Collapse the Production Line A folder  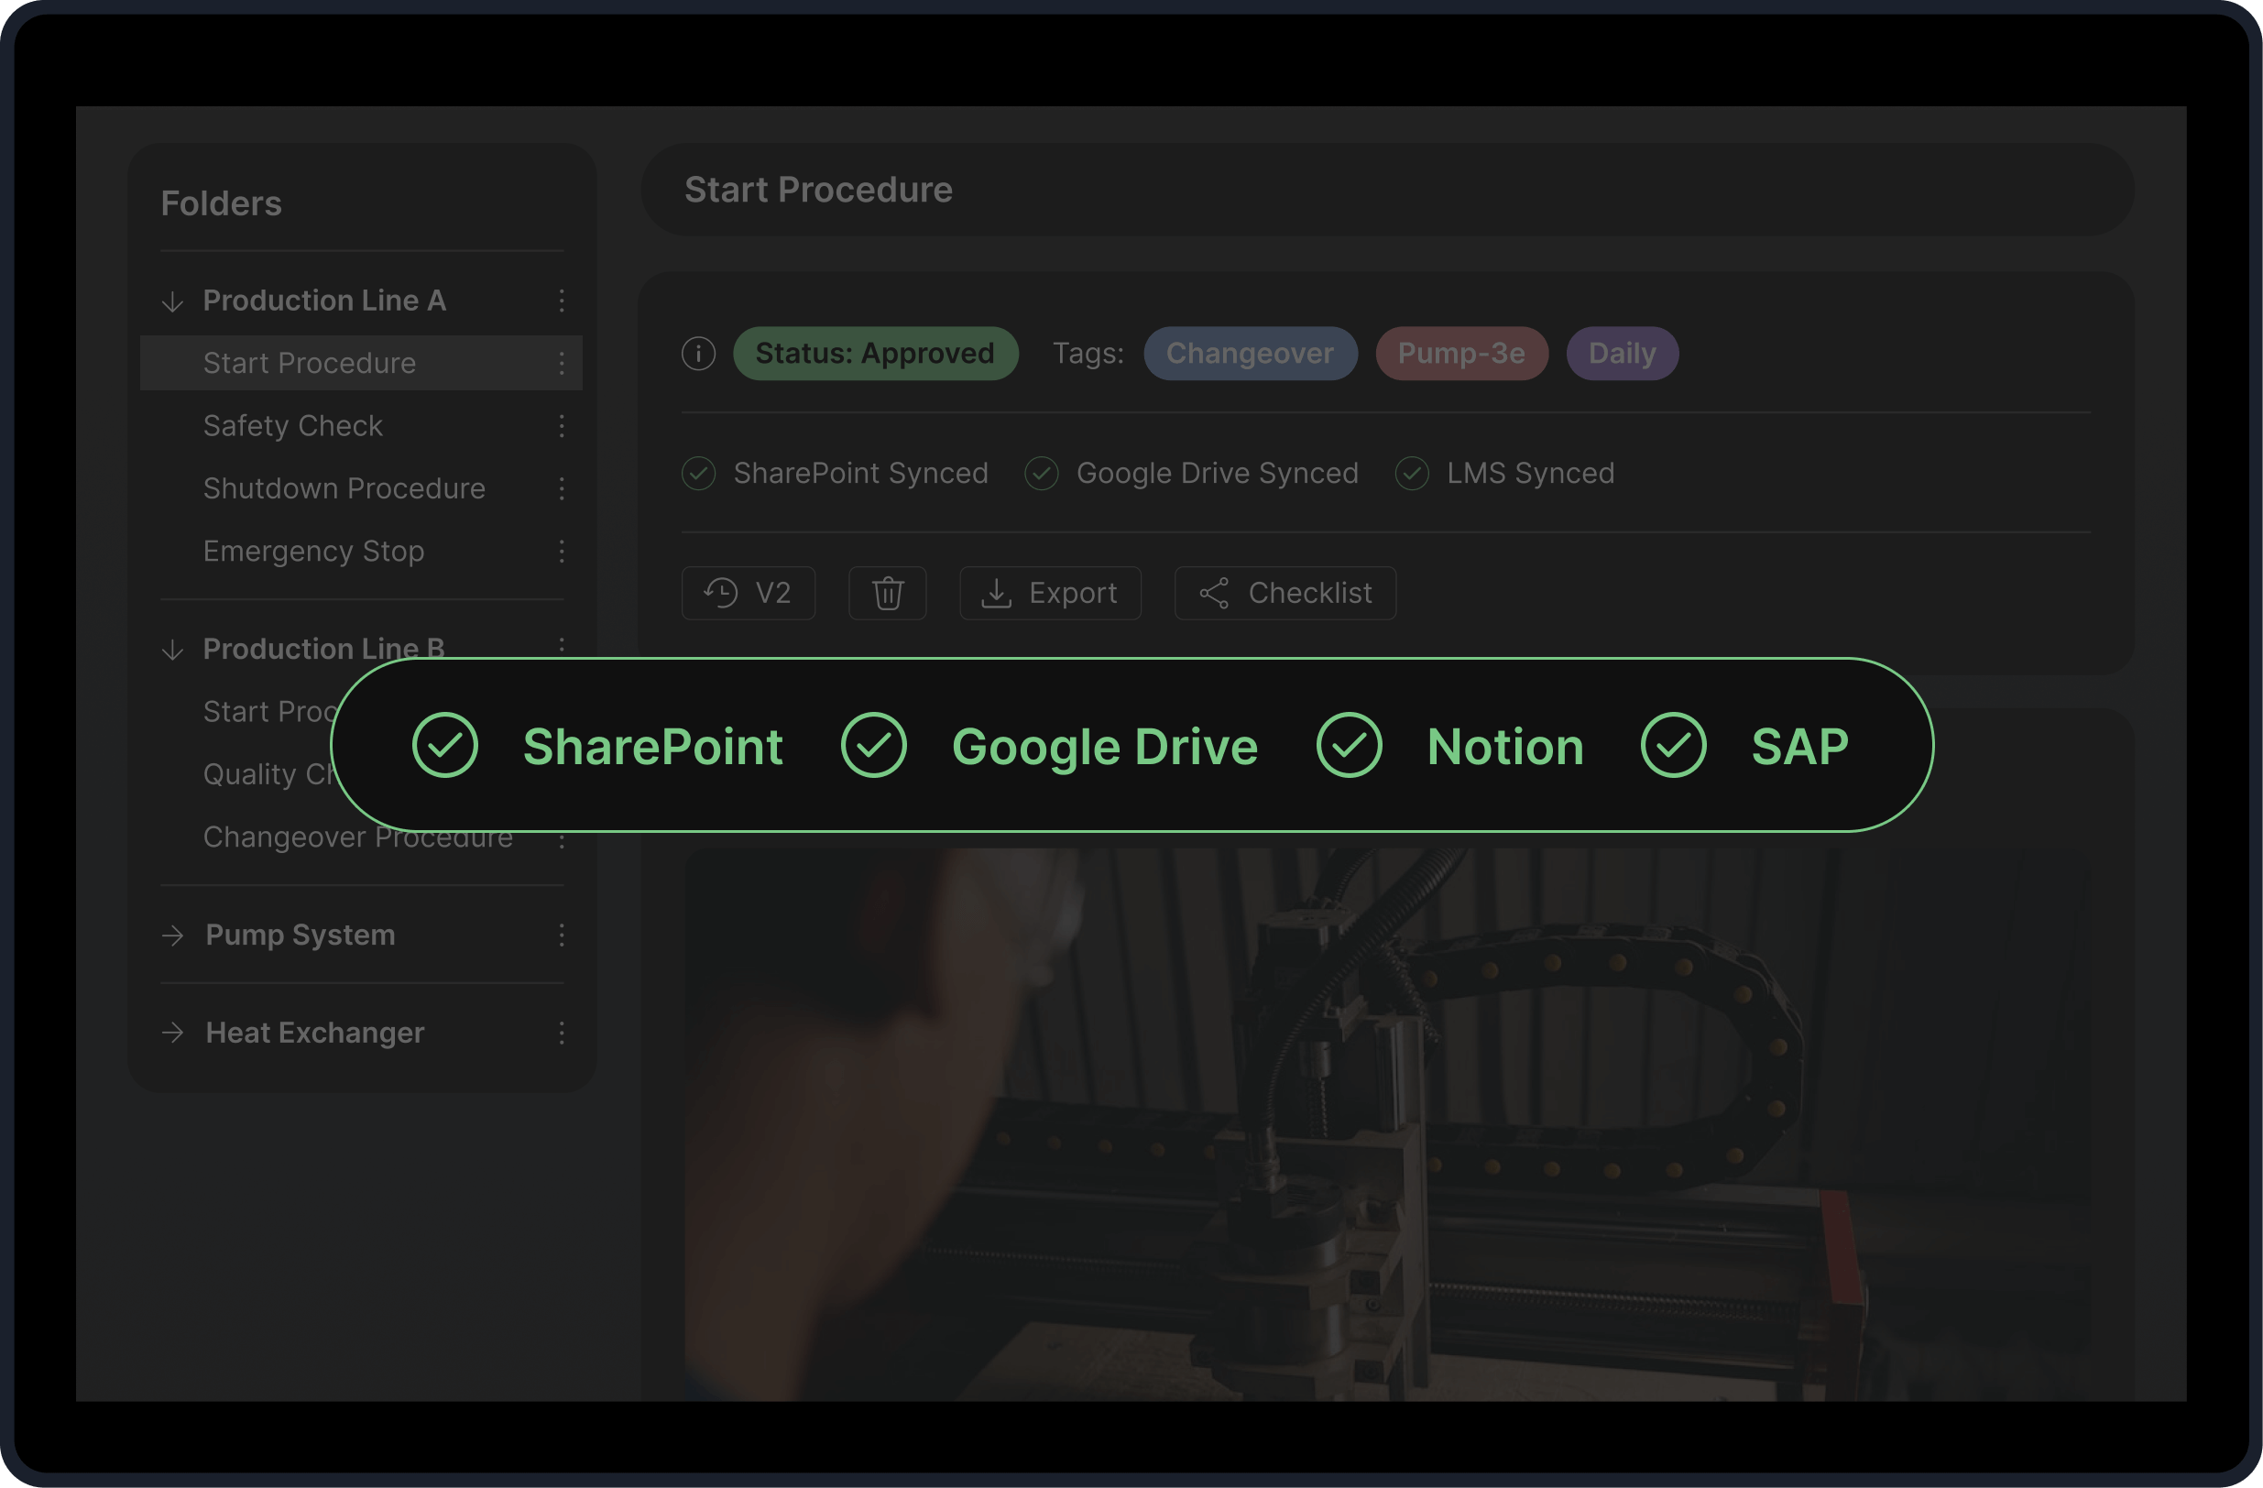172,301
